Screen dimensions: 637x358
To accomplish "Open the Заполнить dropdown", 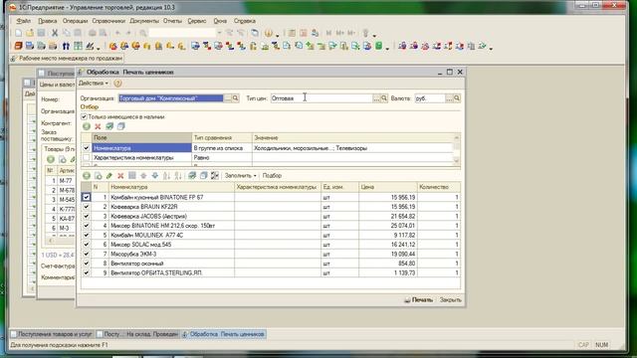I will pyautogui.click(x=241, y=175).
